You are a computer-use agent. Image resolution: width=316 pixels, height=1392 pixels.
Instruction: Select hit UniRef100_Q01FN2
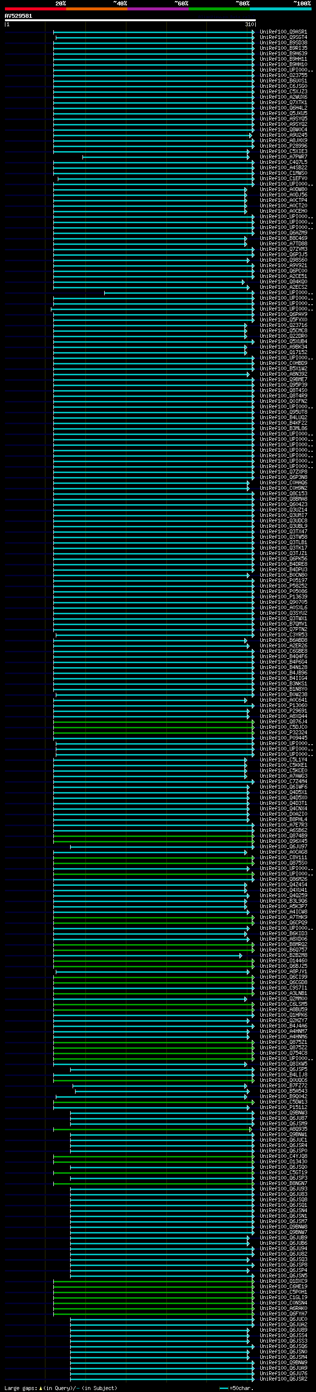pyautogui.click(x=283, y=401)
